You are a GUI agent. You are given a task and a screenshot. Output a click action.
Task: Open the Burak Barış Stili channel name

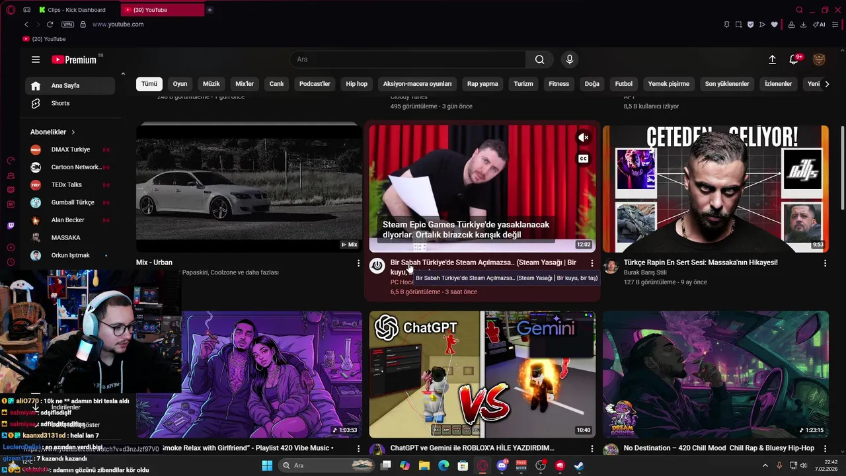[645, 272]
